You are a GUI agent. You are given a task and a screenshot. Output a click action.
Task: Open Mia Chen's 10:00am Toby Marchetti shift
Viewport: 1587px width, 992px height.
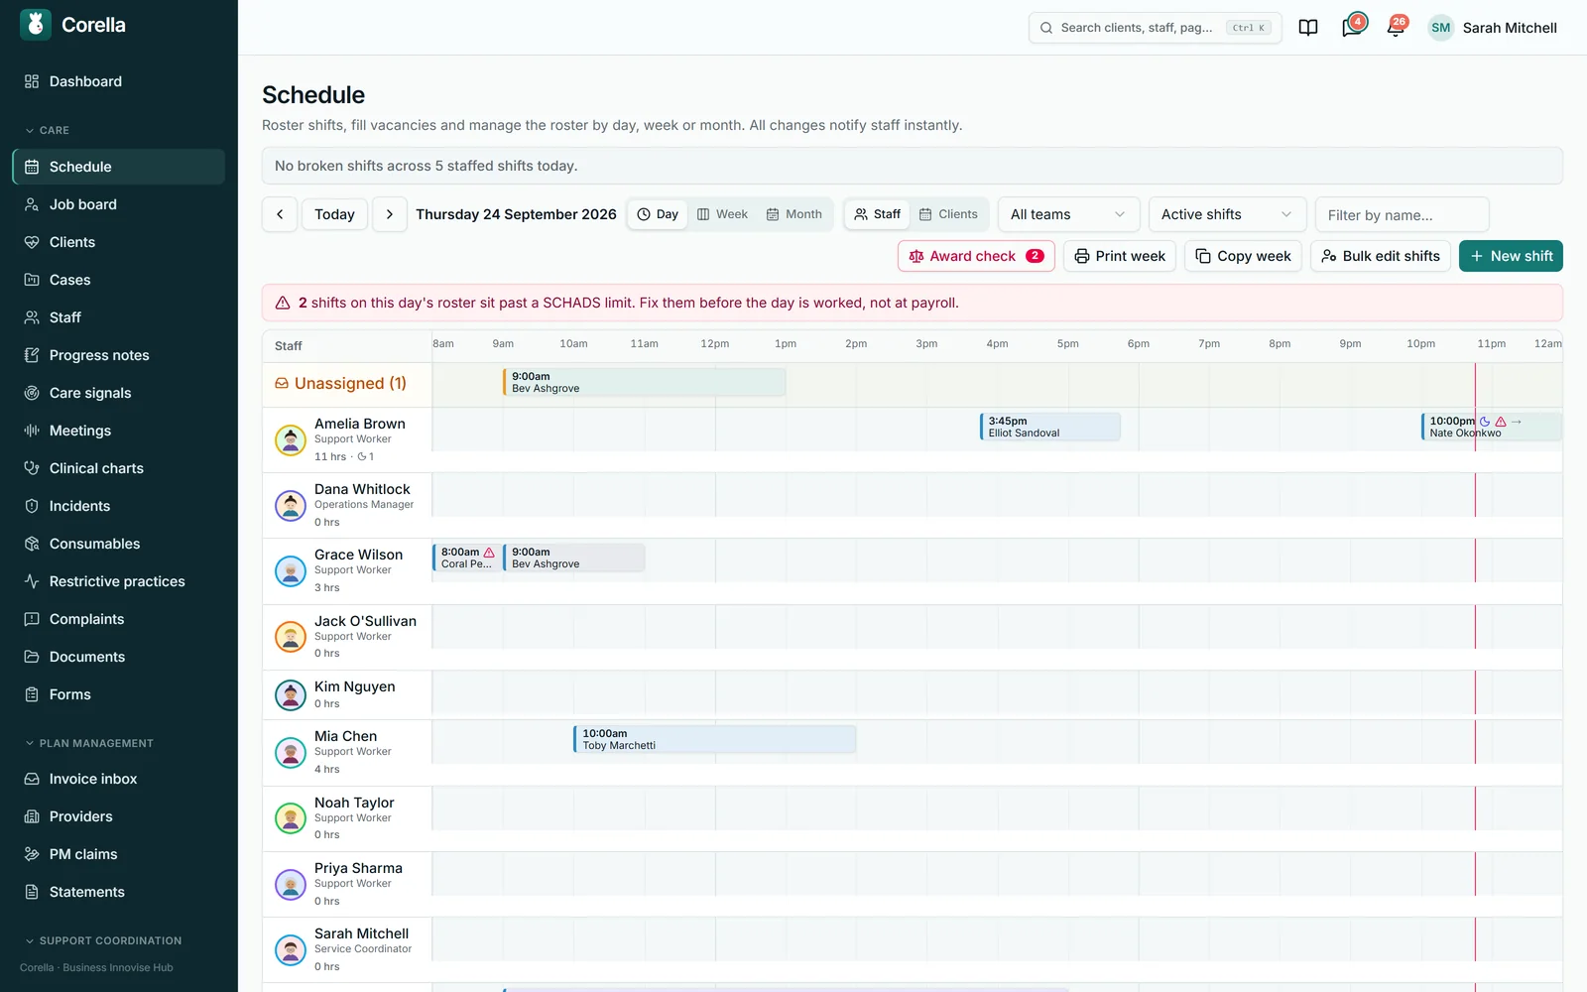point(714,739)
